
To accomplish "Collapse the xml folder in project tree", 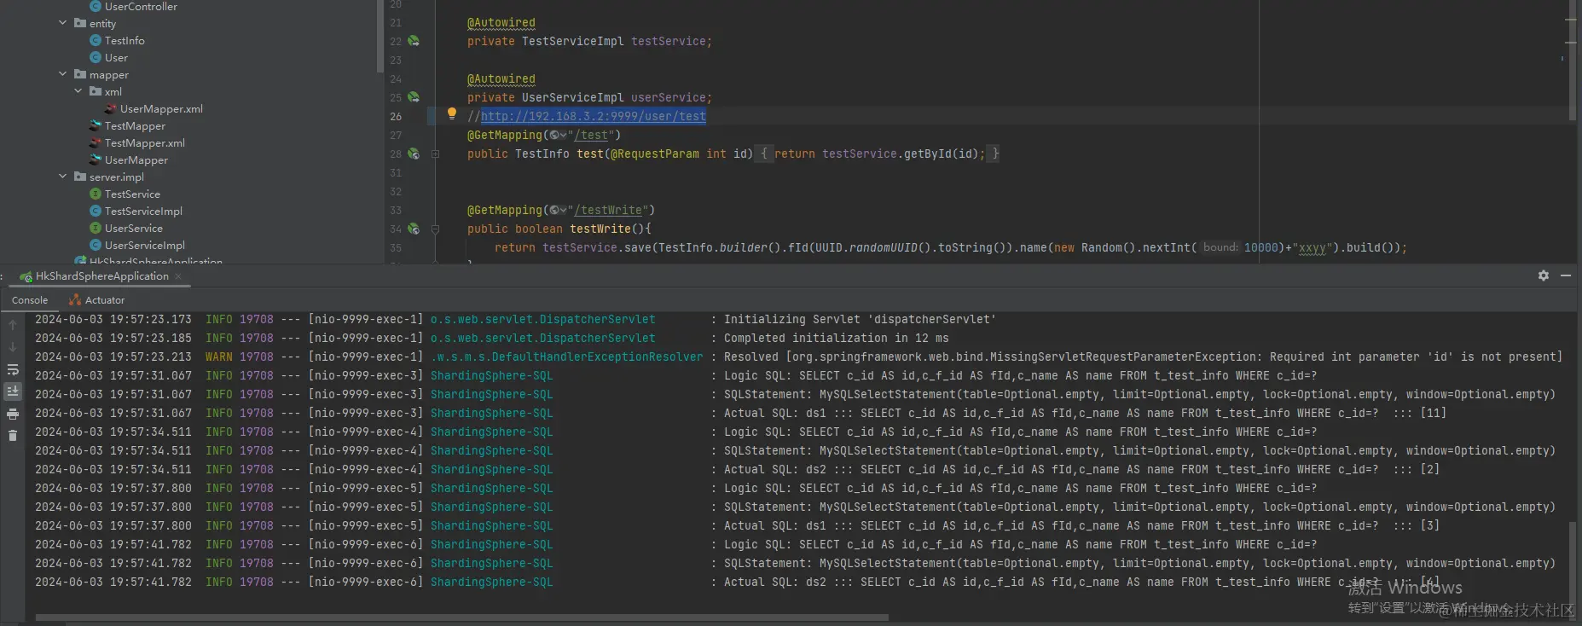I will click(x=78, y=91).
